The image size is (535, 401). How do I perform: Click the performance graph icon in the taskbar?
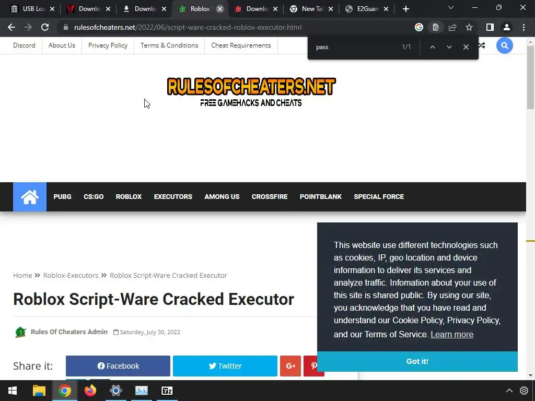(141, 391)
